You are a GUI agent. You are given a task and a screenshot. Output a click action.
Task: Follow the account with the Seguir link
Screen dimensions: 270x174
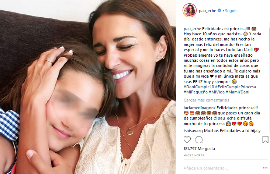231,11
